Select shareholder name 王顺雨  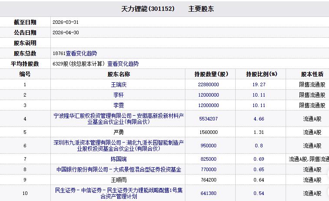119,180
